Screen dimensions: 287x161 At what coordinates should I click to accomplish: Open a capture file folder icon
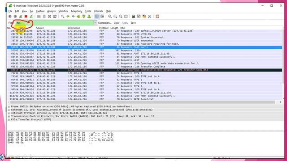pyautogui.click(x=39, y=17)
